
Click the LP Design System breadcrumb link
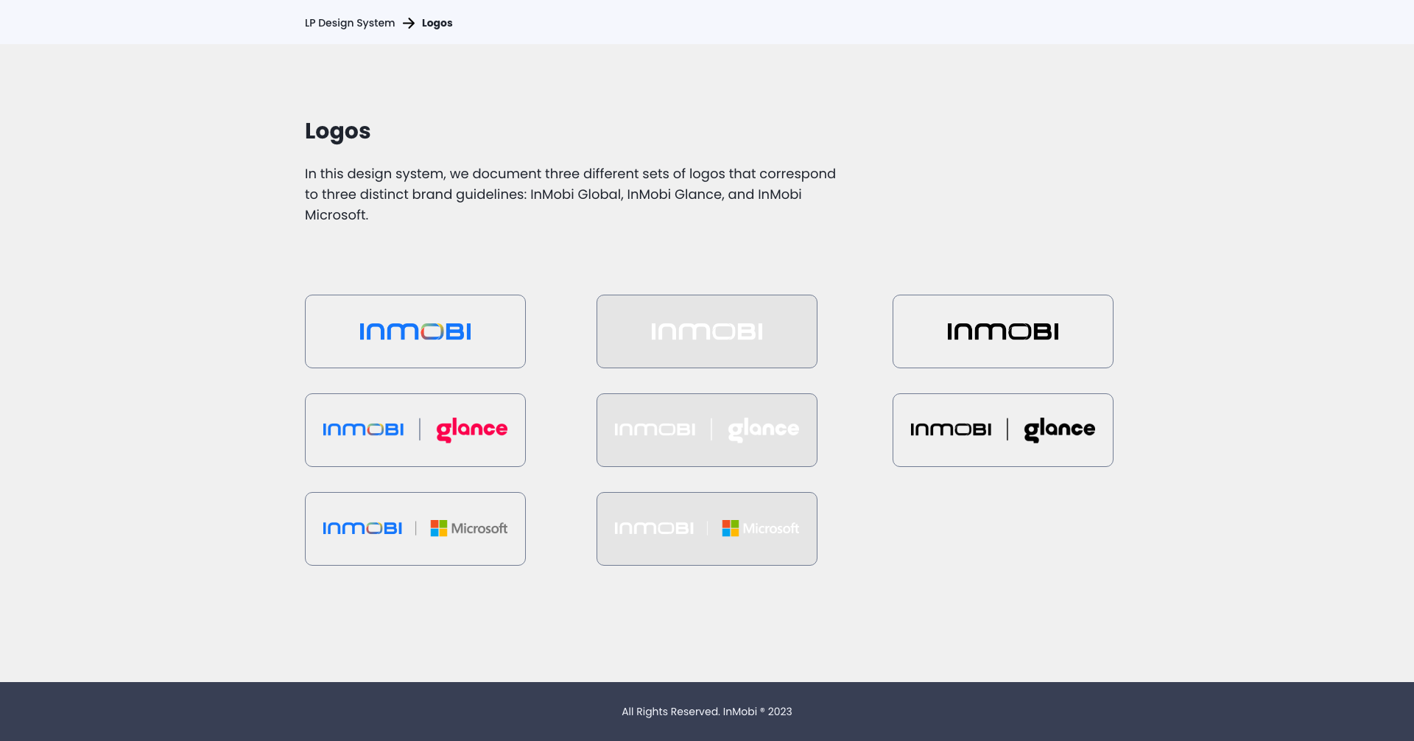click(349, 23)
